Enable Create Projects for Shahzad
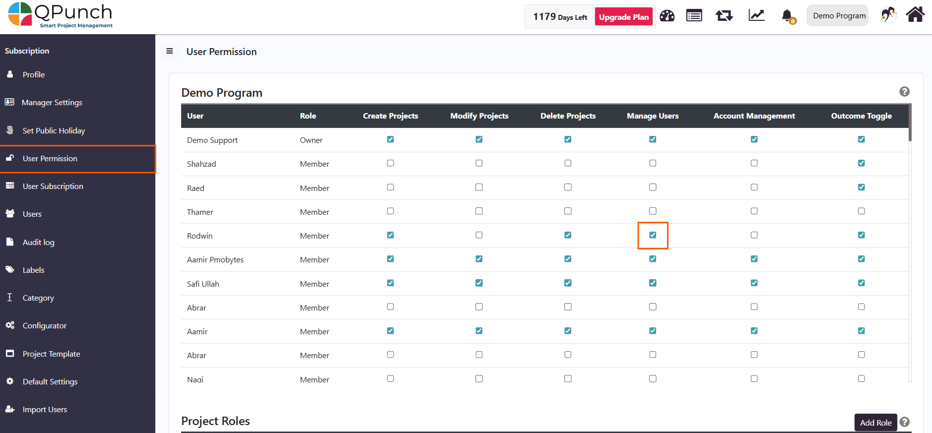 point(391,163)
